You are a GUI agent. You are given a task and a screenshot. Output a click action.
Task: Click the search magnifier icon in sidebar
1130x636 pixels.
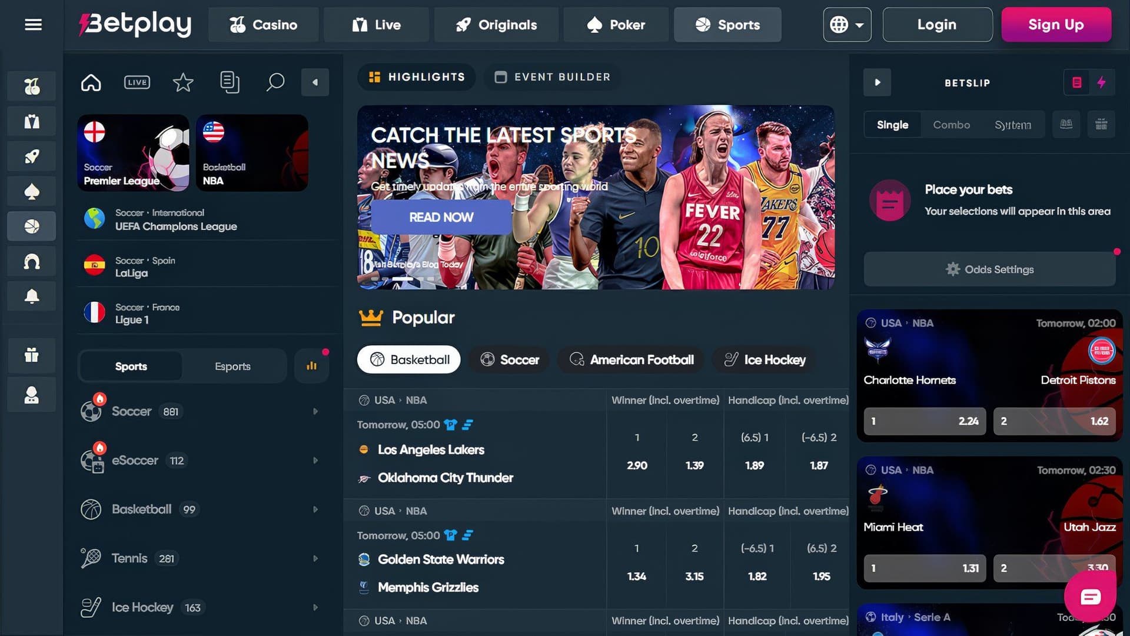pyautogui.click(x=274, y=82)
